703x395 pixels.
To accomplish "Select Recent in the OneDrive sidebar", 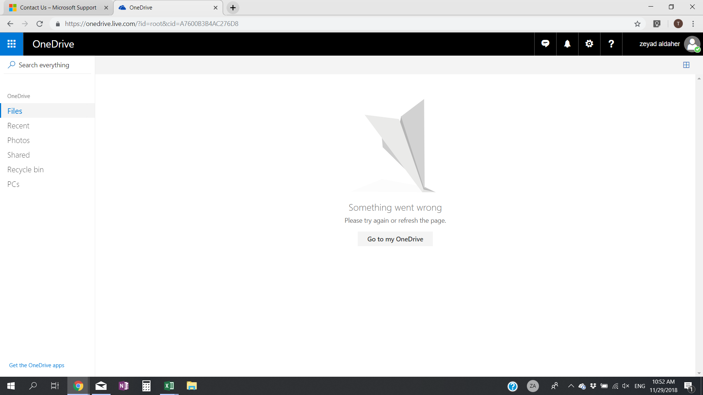I will pyautogui.click(x=18, y=126).
